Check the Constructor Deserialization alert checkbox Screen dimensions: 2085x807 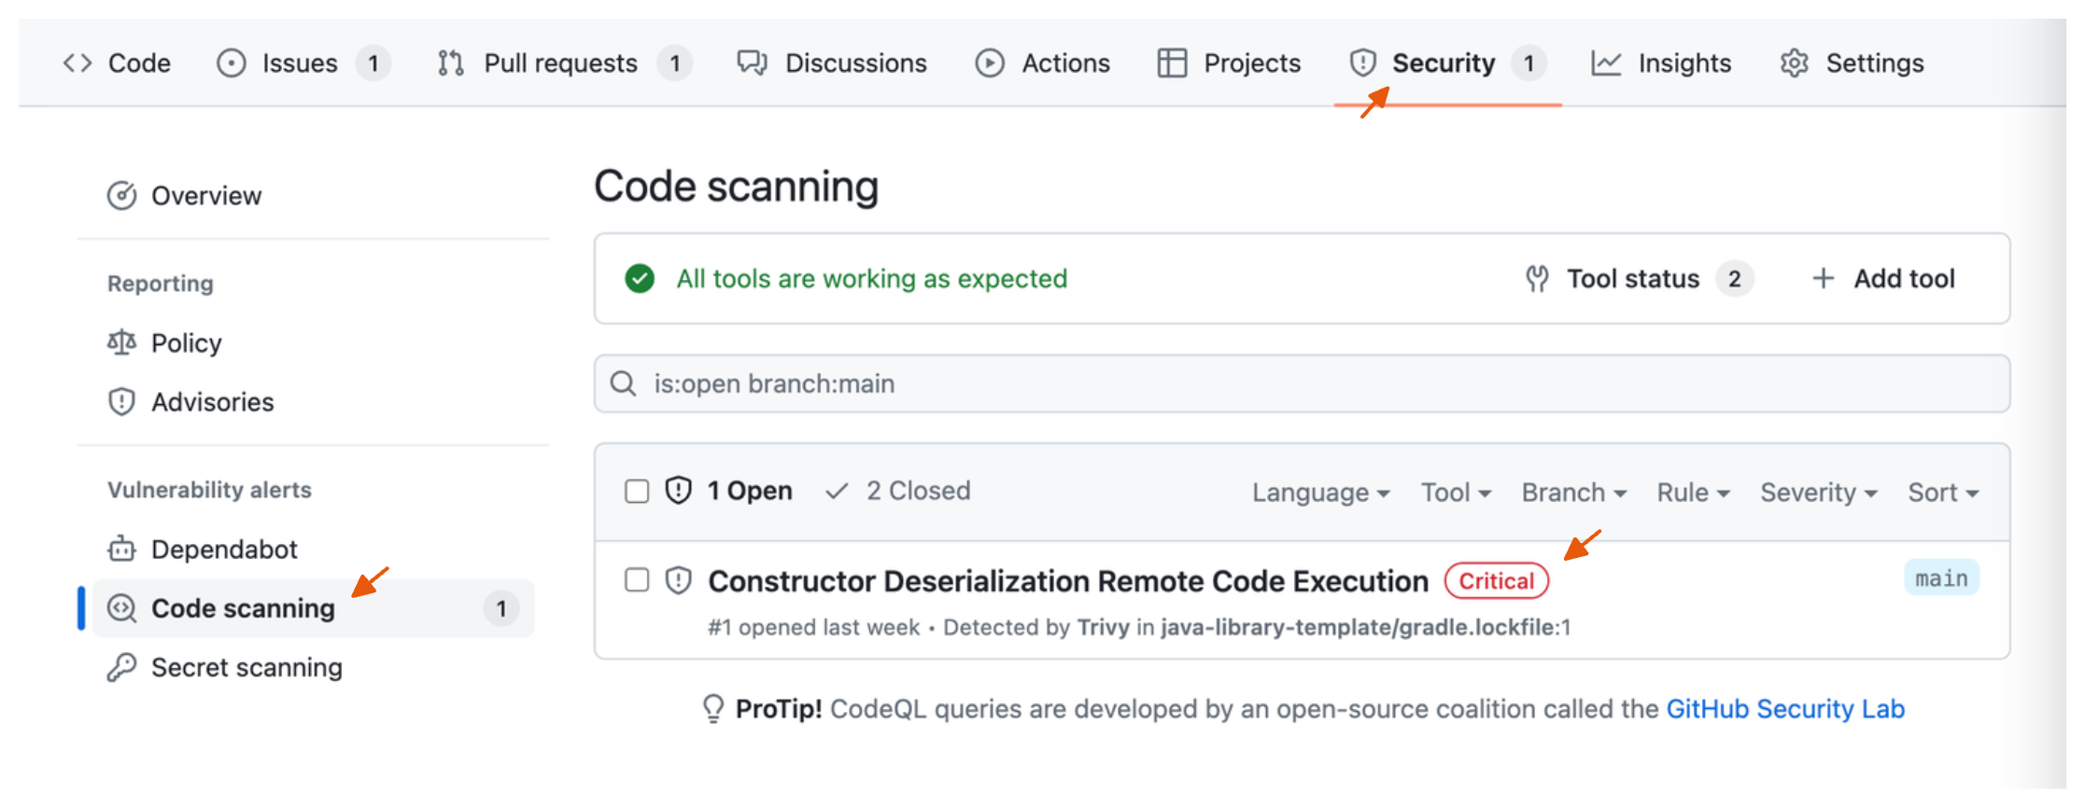click(x=637, y=580)
